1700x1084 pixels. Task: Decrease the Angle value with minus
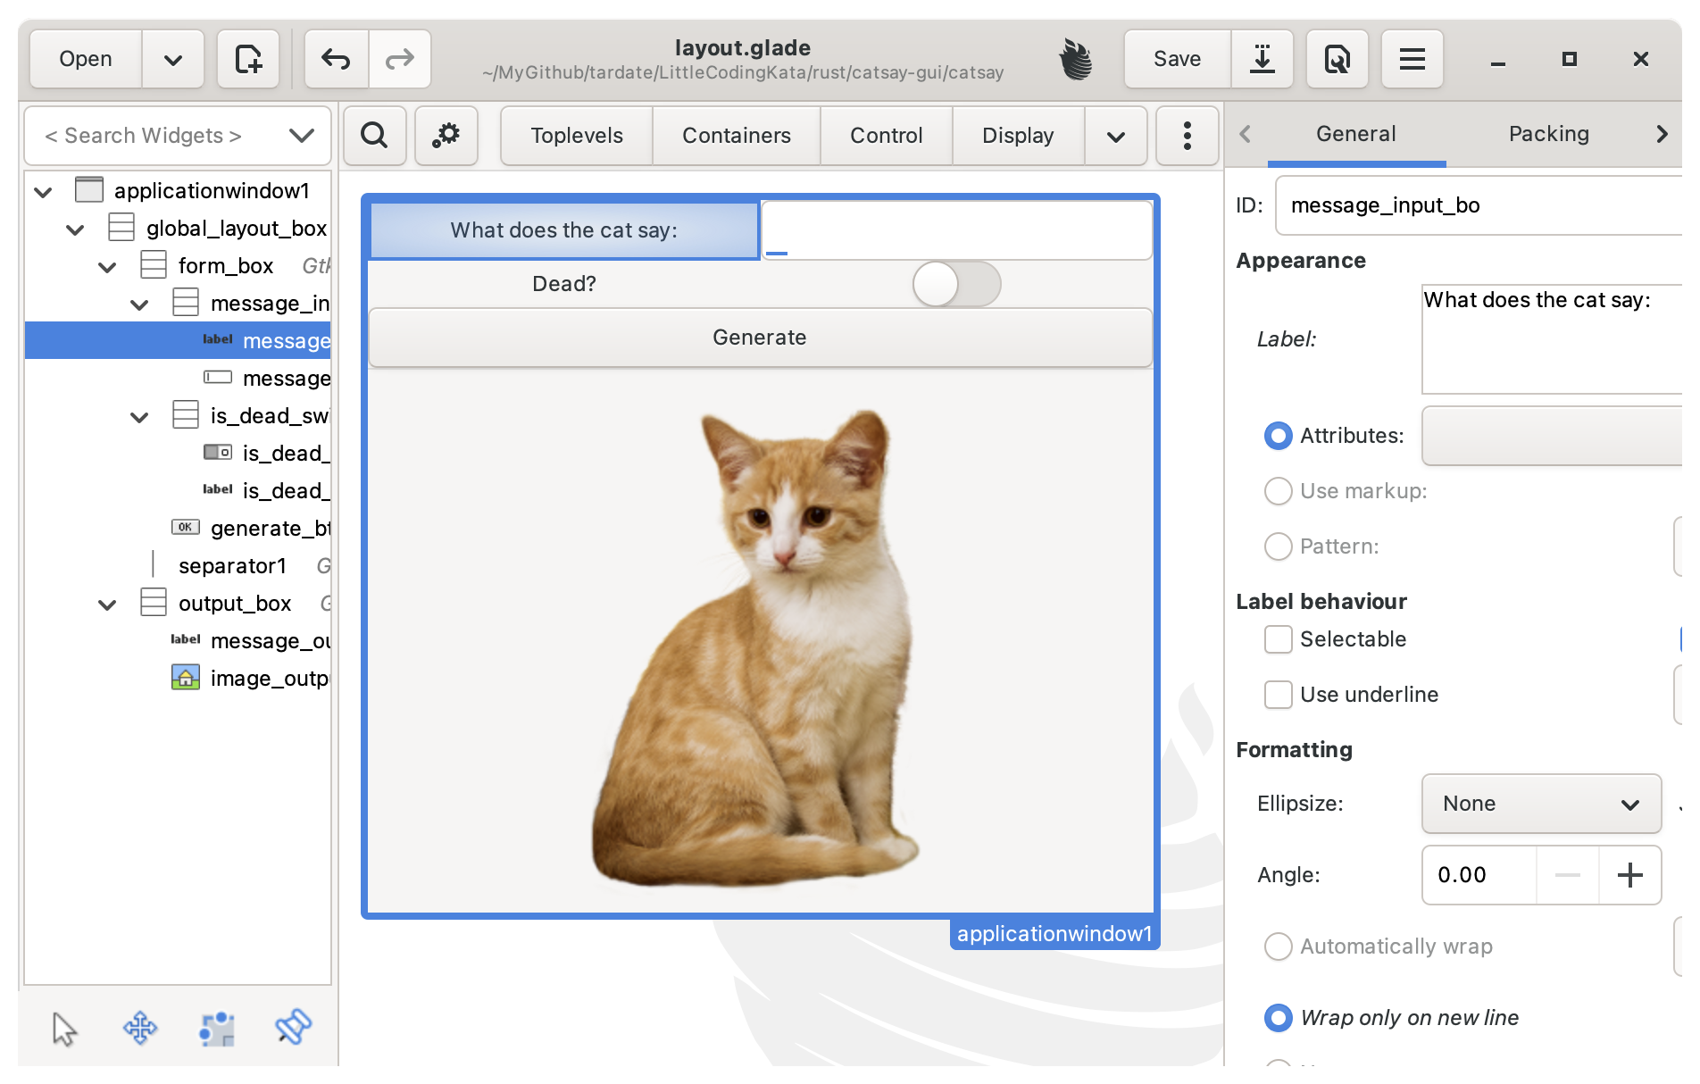click(x=1568, y=875)
